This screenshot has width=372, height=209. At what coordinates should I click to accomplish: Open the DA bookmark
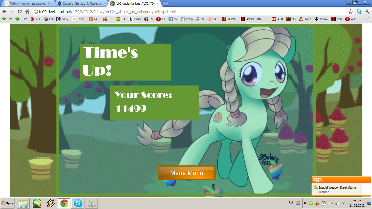tap(121, 19)
